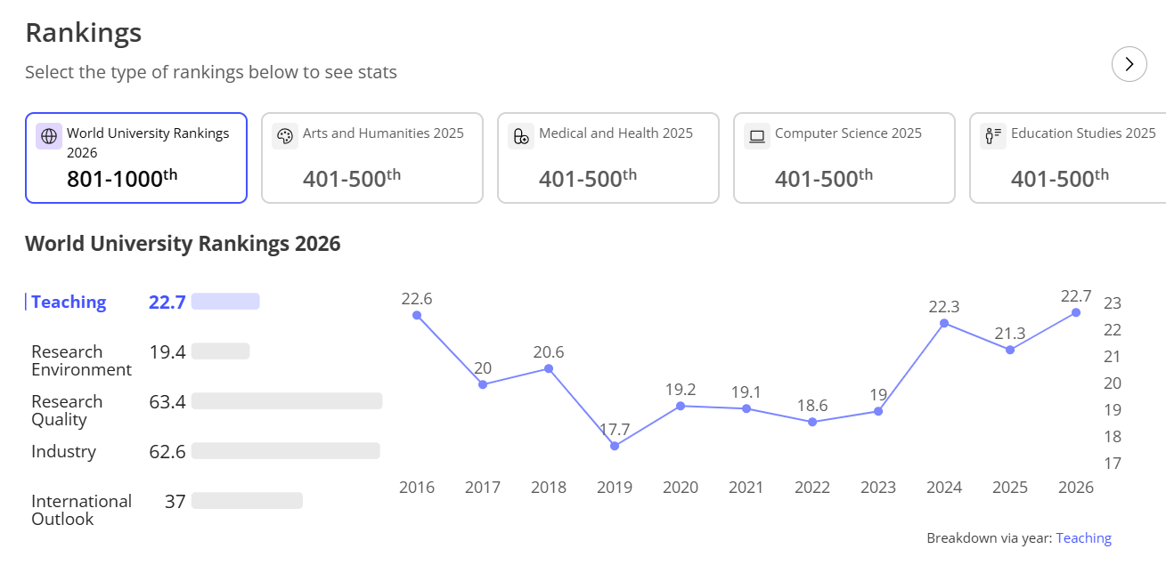Screen dimensions: 1166x565
Task: Click the teacher icon for Education Studies
Action: pyautogui.click(x=992, y=136)
